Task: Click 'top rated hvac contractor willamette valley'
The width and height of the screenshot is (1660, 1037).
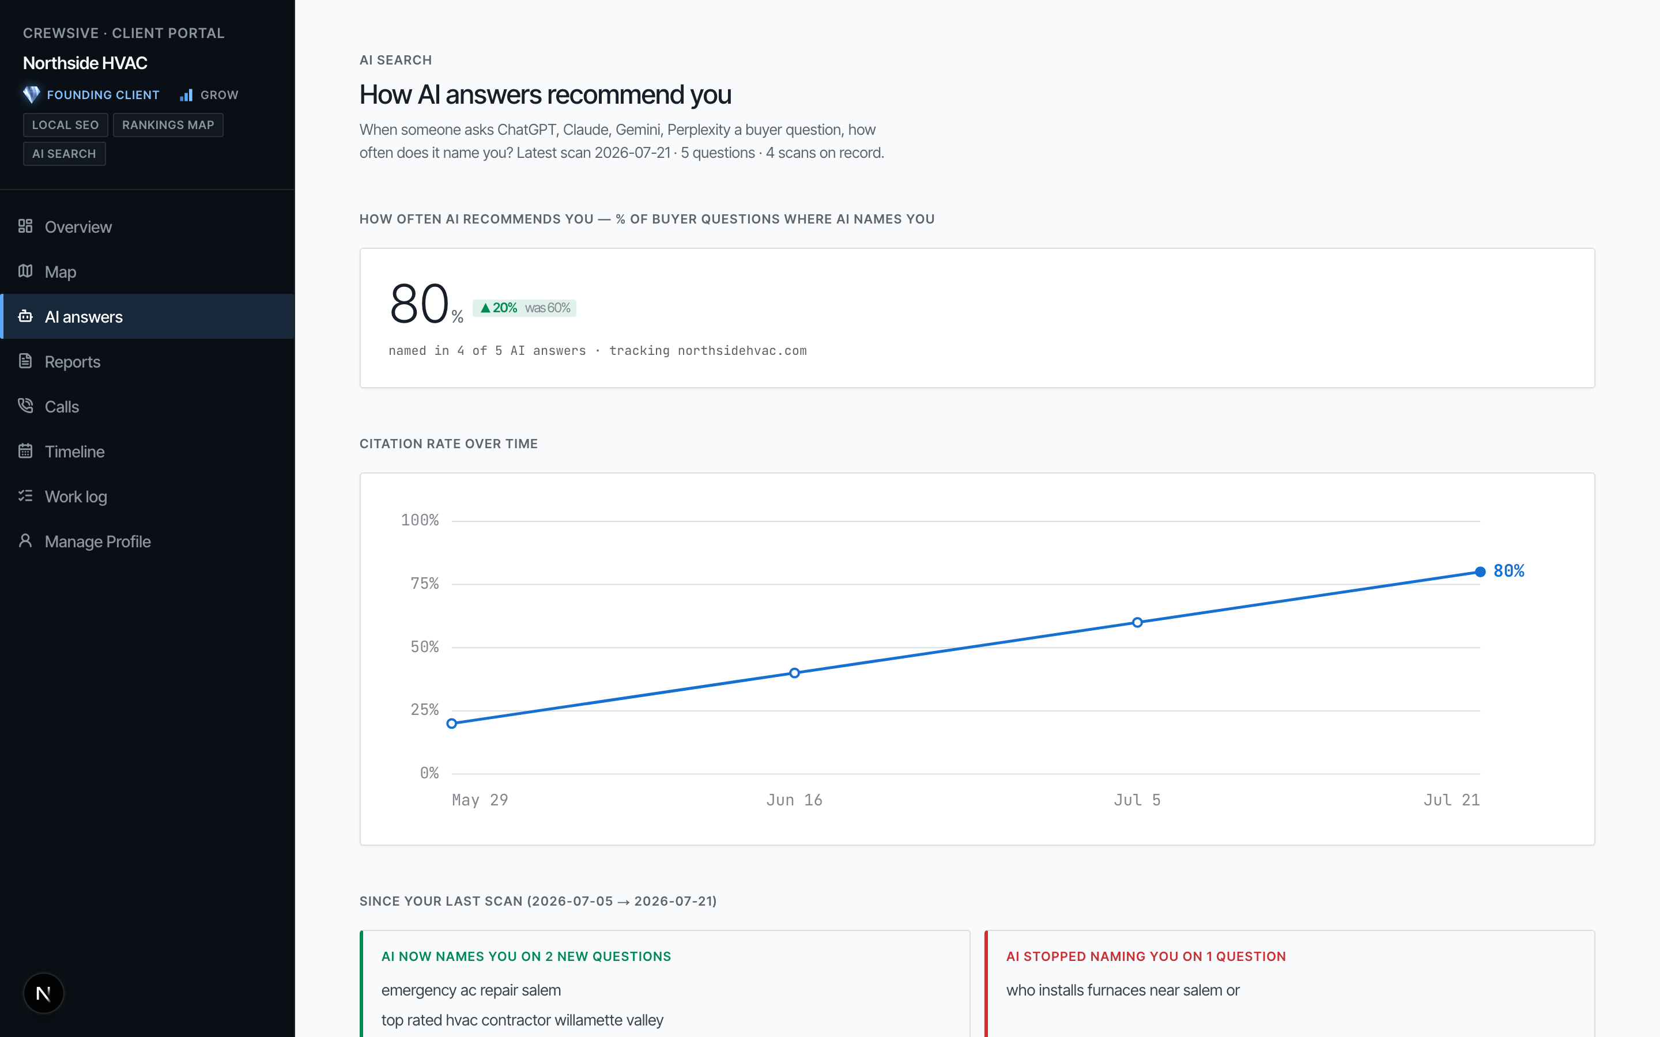Action: click(x=522, y=1020)
